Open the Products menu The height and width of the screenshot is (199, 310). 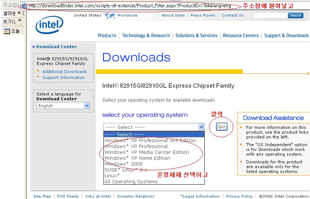coord(107,36)
